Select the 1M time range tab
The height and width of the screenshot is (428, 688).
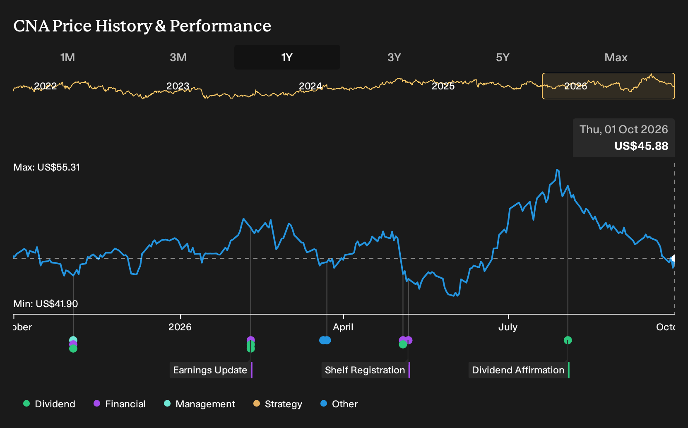pos(67,57)
